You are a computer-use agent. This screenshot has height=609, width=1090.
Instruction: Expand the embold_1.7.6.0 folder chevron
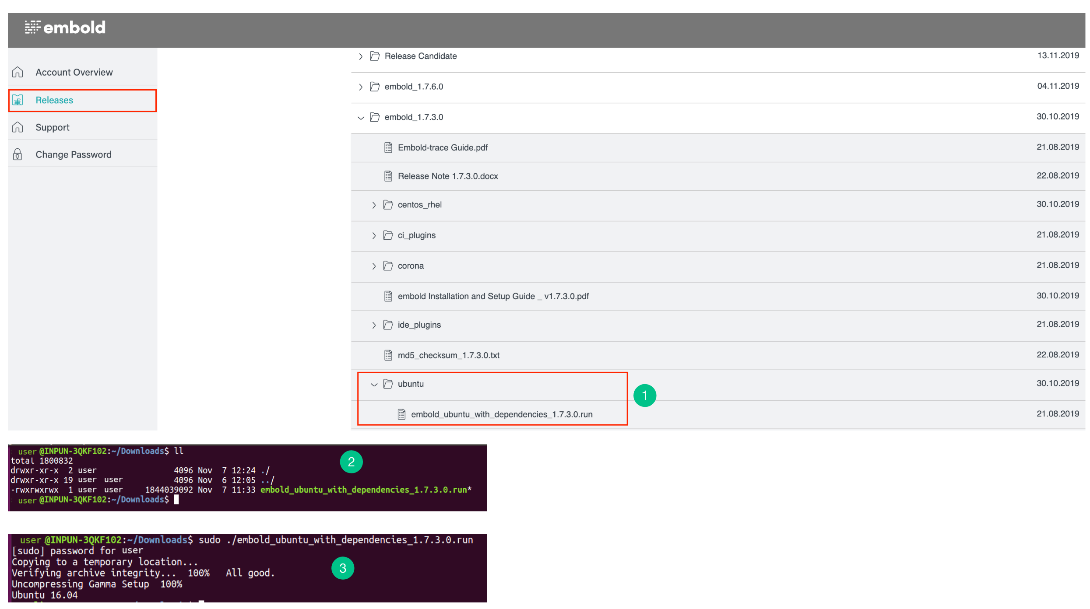(361, 87)
